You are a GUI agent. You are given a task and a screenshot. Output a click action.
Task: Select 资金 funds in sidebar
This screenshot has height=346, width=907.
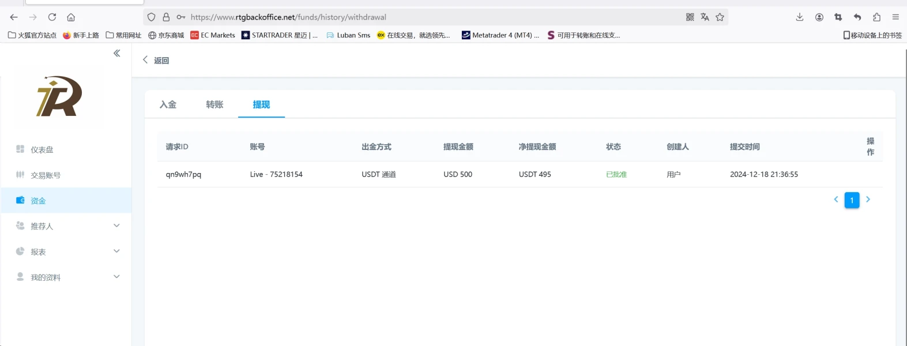point(66,200)
